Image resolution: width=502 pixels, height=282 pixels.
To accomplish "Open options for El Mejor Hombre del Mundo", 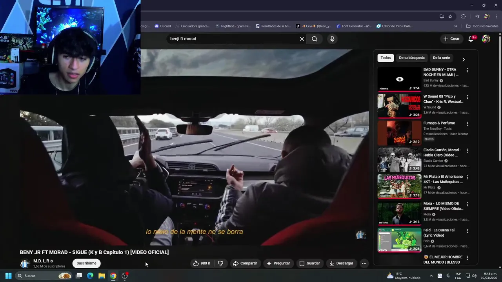I will pyautogui.click(x=467, y=258).
